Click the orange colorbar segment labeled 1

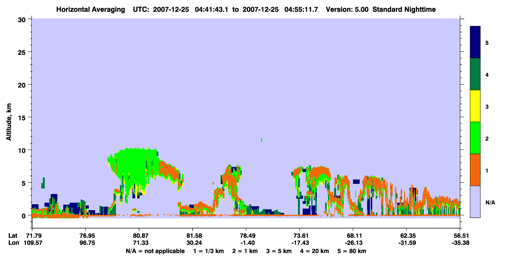point(475,170)
